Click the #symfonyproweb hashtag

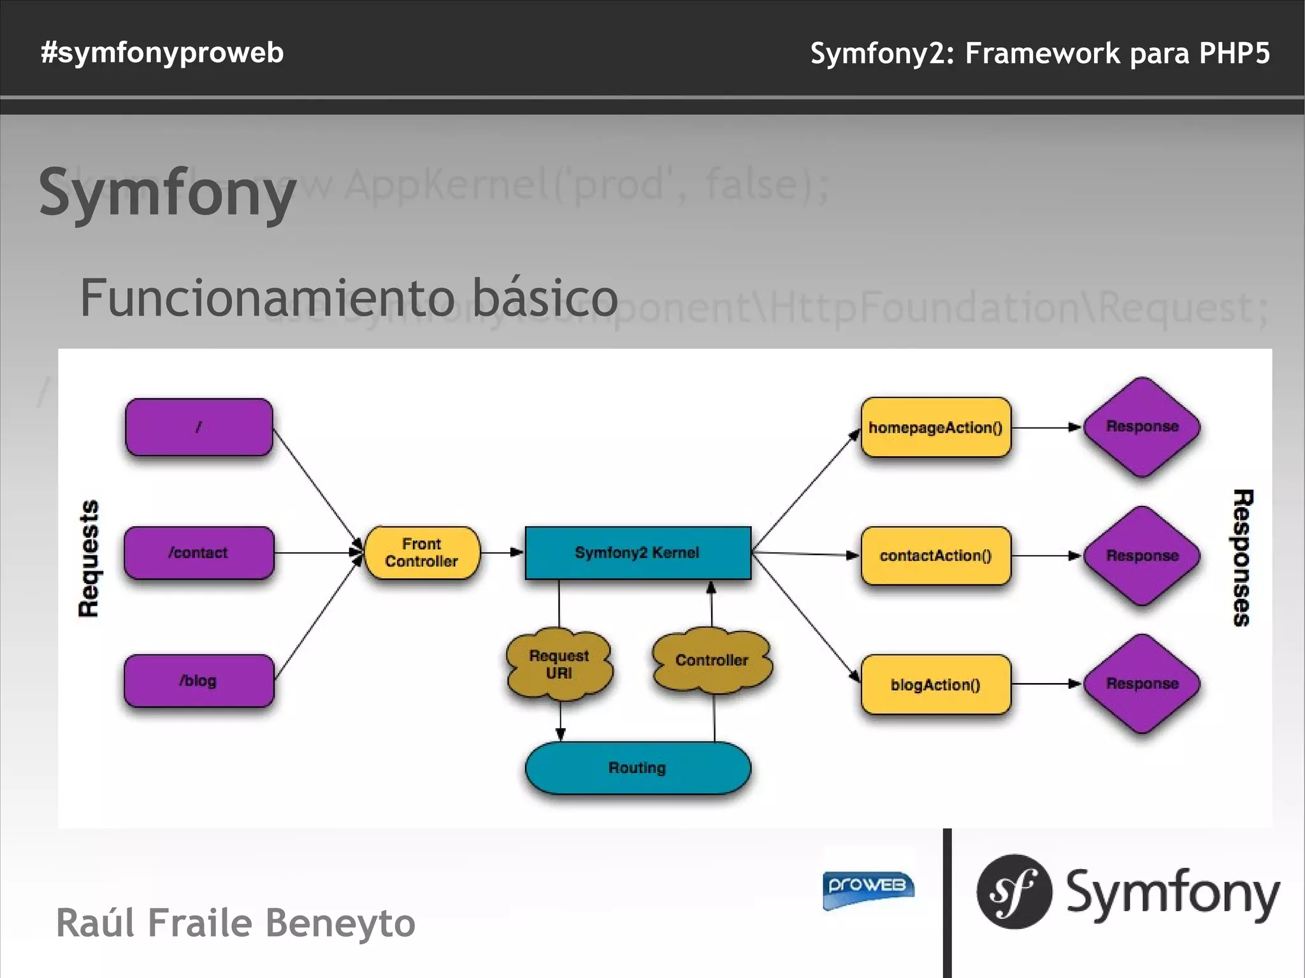[162, 52]
